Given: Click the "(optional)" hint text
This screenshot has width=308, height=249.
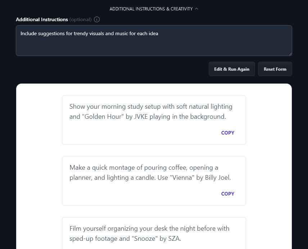Looking at the screenshot, I should tap(80, 19).
